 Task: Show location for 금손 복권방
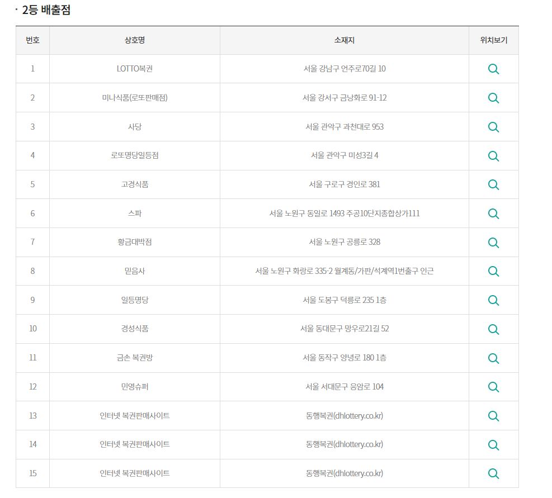(x=493, y=358)
